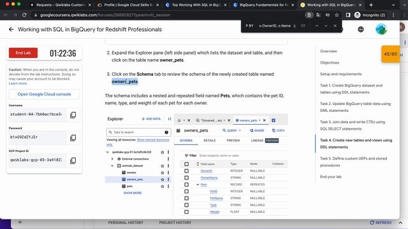Image resolution: width=408 pixels, height=229 pixels.
Task: Collapse the Pets record in schema screenshot
Action: (198, 184)
